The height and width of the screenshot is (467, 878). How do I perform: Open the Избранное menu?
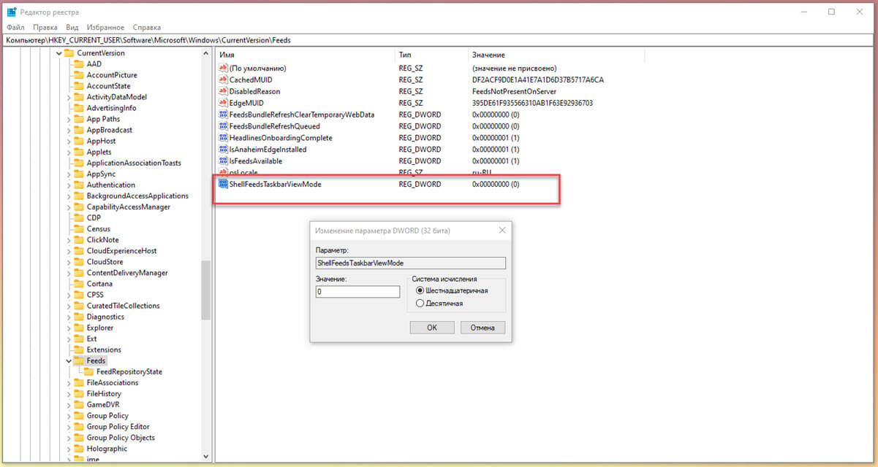tap(105, 27)
